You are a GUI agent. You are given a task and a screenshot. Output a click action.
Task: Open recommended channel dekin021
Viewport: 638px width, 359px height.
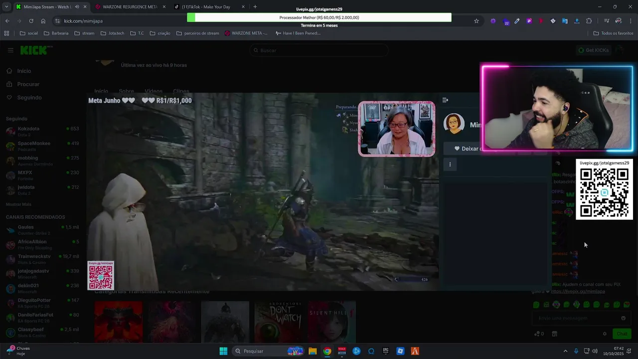point(42,288)
